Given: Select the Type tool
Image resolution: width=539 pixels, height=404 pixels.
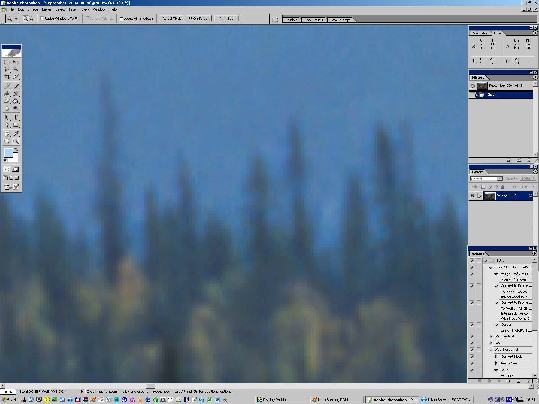Looking at the screenshot, I should pos(16,117).
